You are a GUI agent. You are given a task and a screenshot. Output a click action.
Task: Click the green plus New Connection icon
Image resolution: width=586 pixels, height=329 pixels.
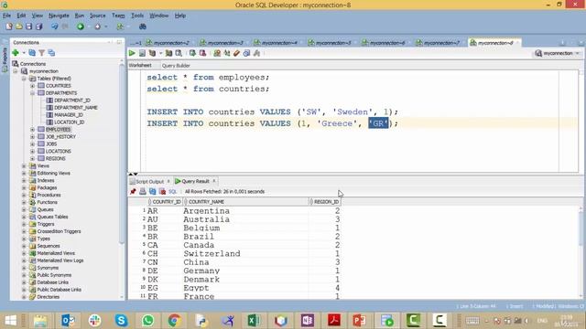[x=16, y=53]
